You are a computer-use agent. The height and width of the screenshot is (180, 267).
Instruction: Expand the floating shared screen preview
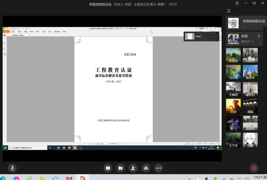[x=218, y=37]
